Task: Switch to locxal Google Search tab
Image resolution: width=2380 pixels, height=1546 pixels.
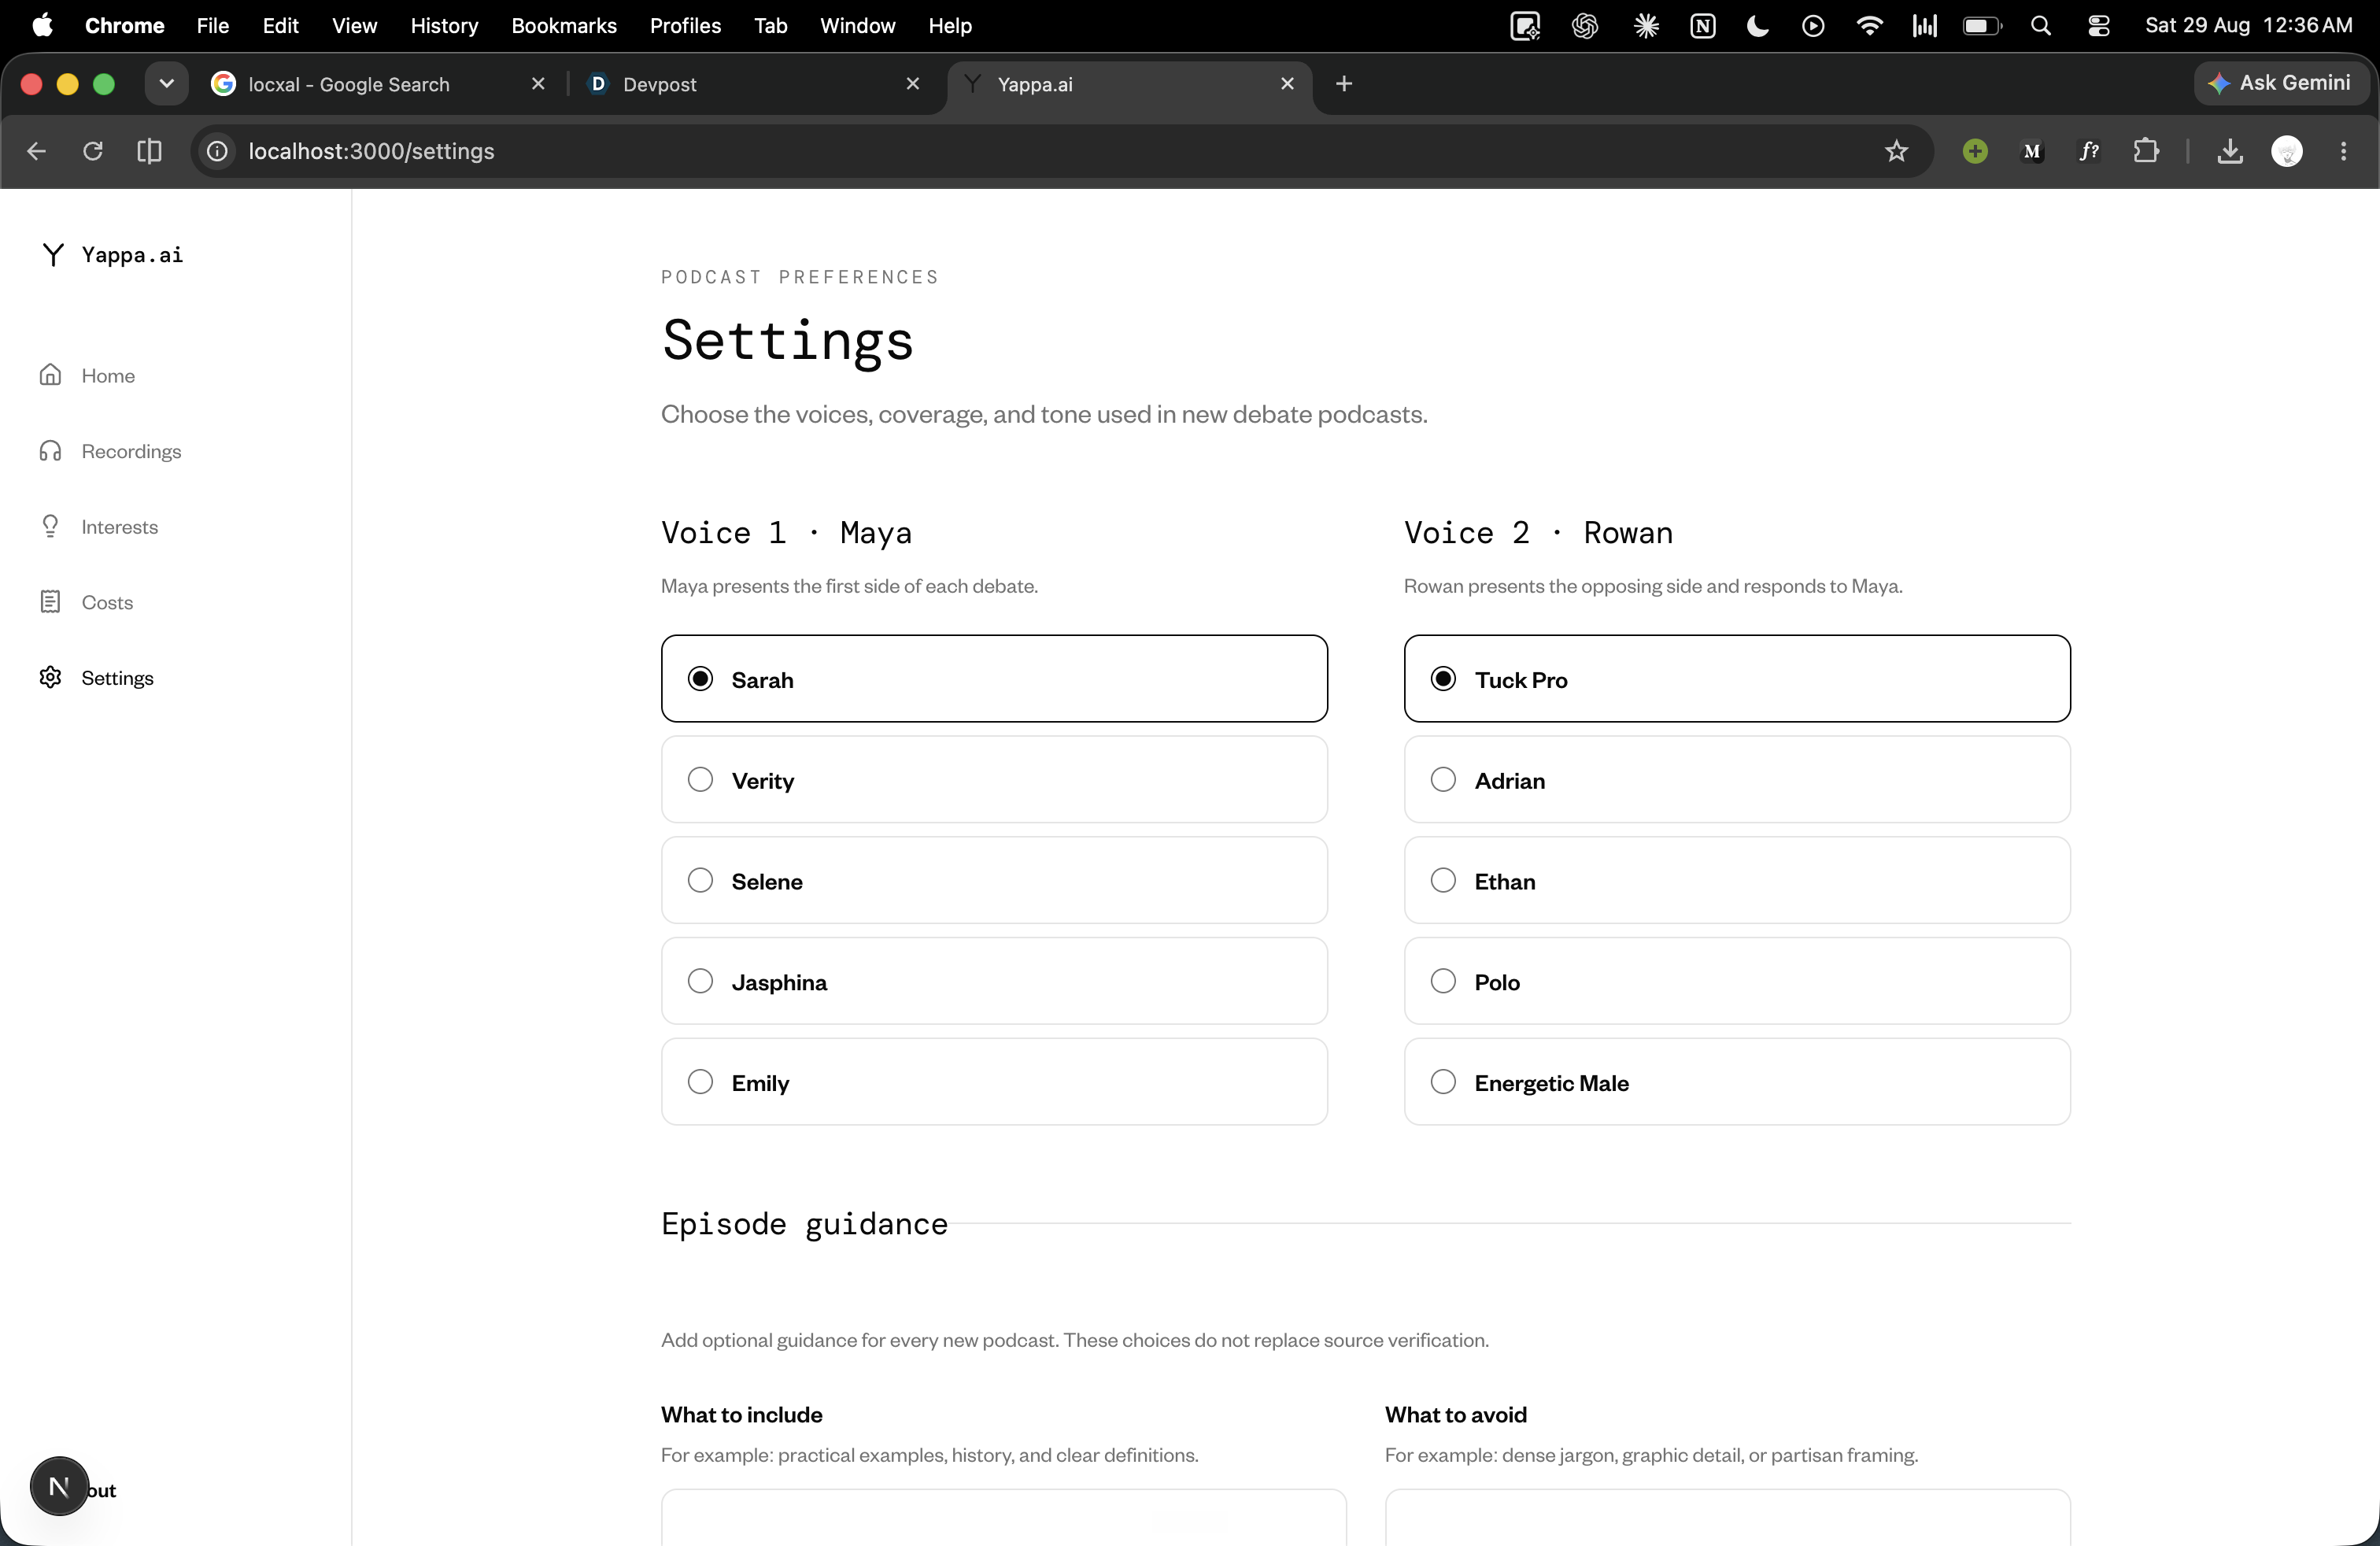Action: point(378,85)
